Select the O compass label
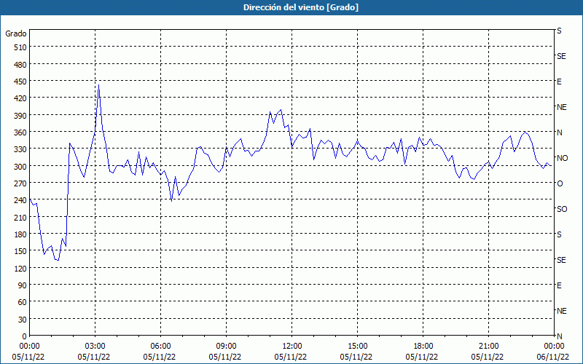The image size is (583, 364). click(560, 183)
